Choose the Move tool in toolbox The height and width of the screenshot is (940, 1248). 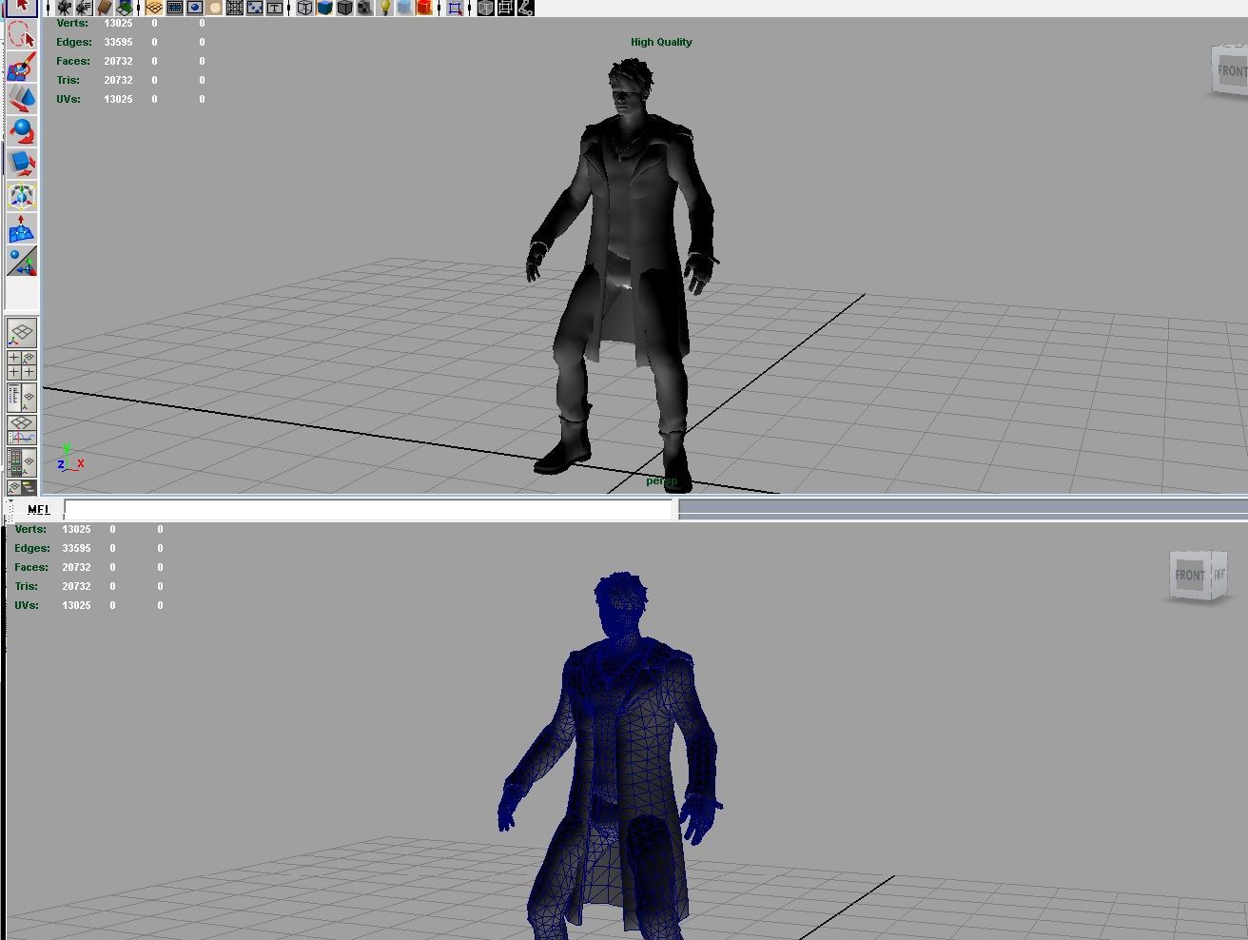pyautogui.click(x=21, y=99)
